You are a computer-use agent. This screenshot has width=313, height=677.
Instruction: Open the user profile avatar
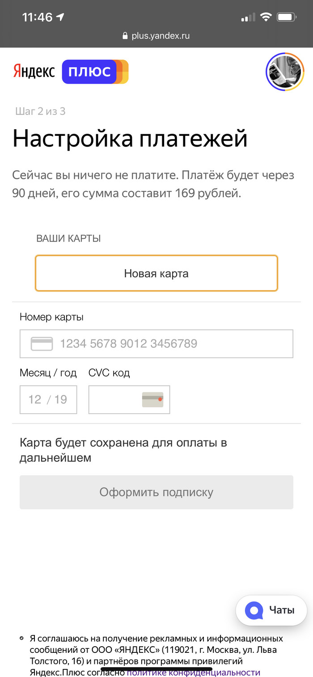point(285,72)
